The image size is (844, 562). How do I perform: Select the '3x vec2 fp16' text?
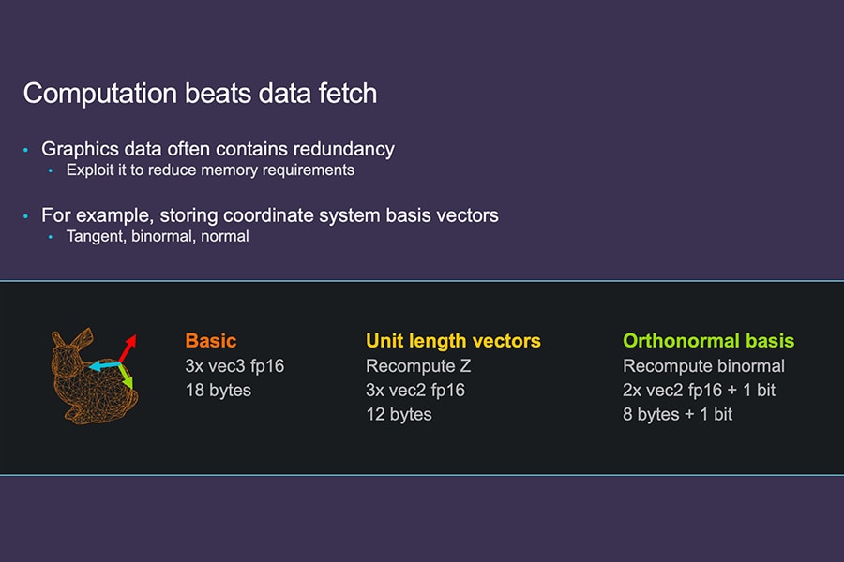click(x=415, y=390)
